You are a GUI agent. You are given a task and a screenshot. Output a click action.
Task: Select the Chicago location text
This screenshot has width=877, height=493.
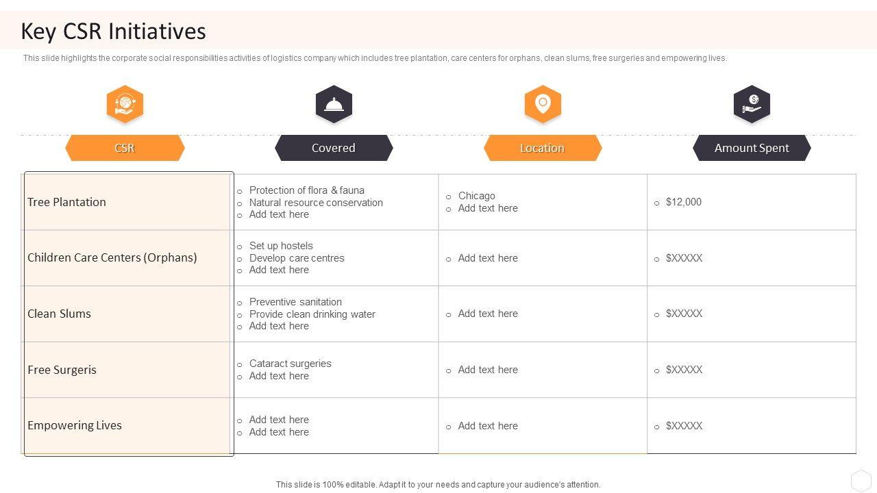click(x=476, y=196)
